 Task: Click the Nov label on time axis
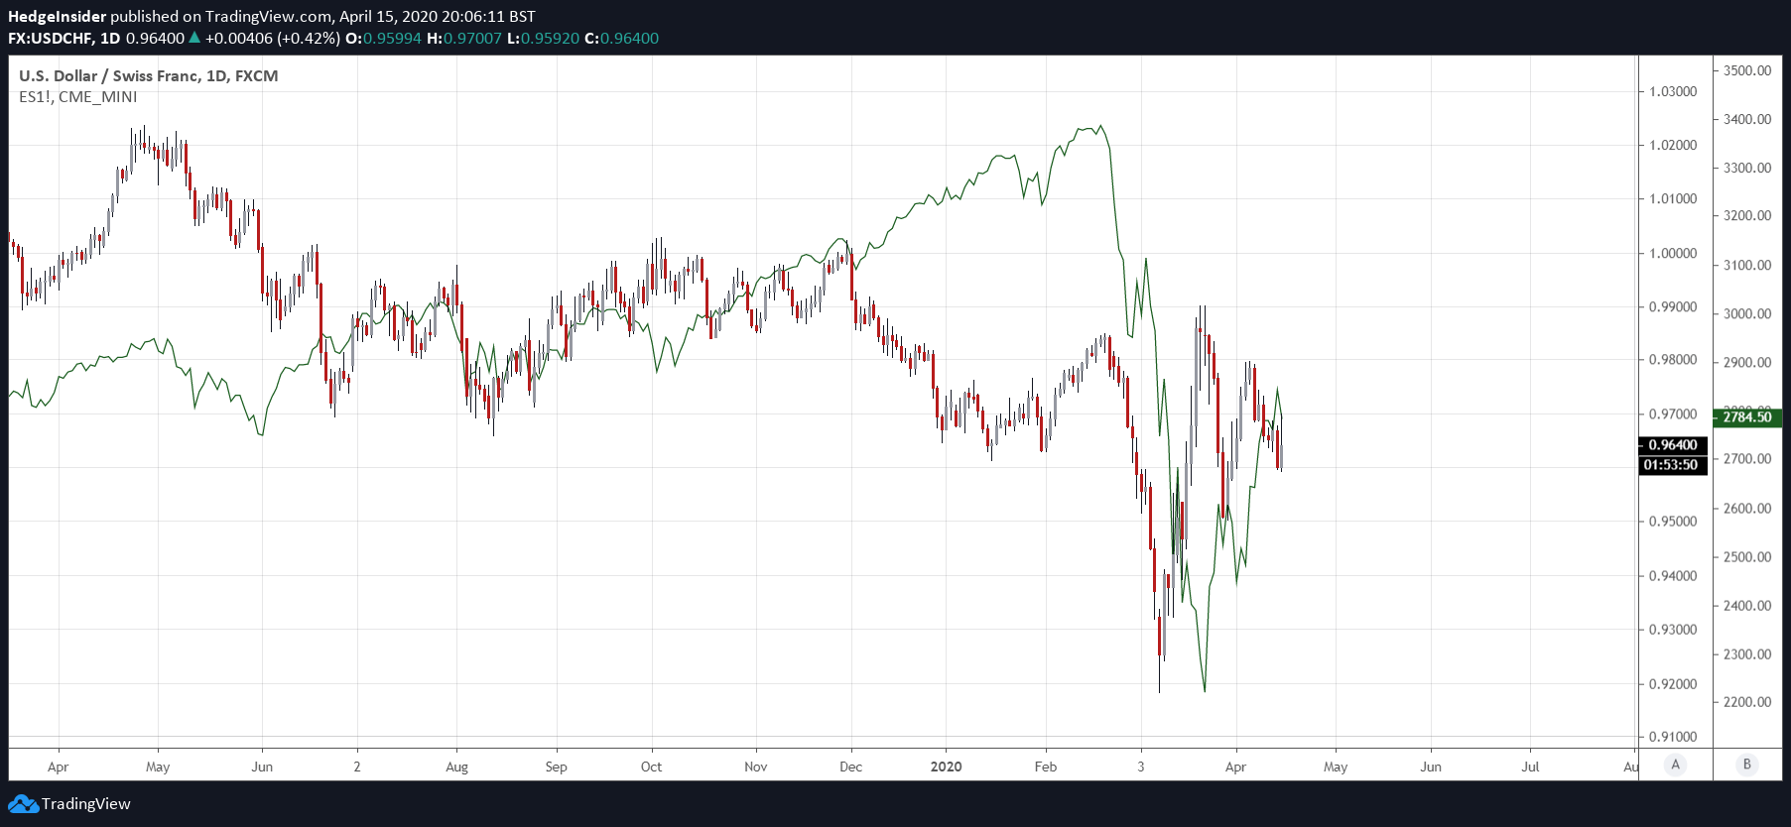756,767
